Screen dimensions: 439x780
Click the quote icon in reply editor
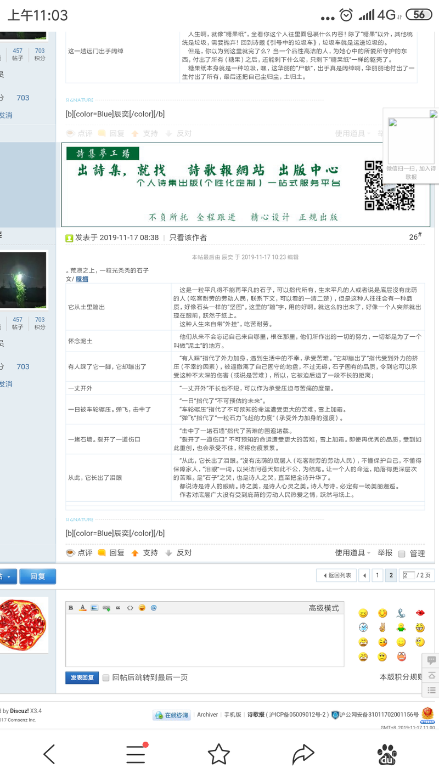point(118,608)
